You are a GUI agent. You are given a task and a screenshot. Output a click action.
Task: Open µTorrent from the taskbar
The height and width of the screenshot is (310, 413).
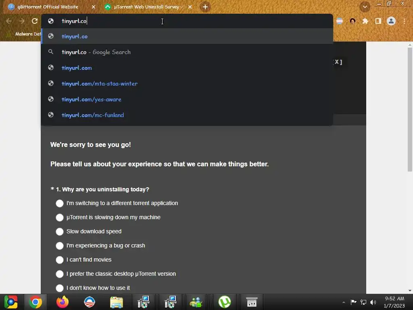pyautogui.click(x=225, y=302)
